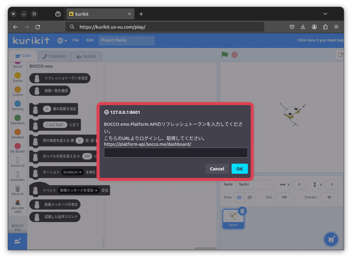Click the room number 0 field in block

(x=47, y=109)
